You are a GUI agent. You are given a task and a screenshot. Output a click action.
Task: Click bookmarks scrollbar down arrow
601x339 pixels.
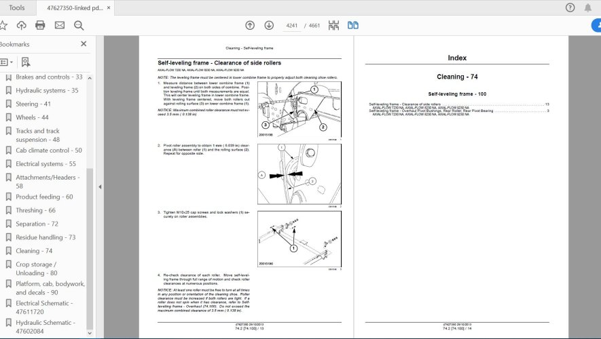(x=90, y=333)
